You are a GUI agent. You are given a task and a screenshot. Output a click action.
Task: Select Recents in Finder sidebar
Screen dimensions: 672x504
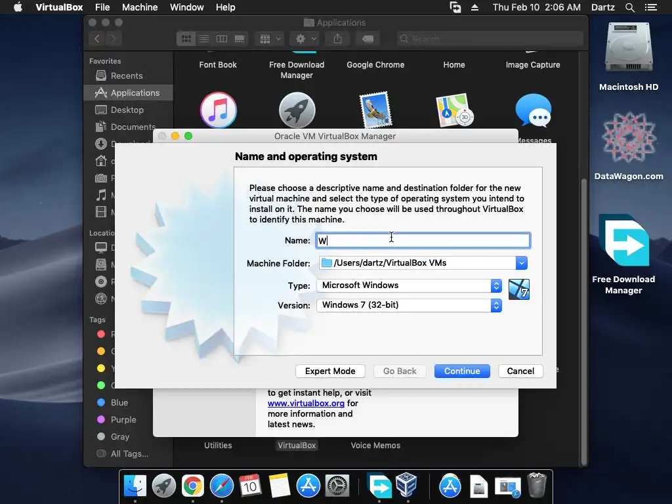pyautogui.click(x=128, y=76)
